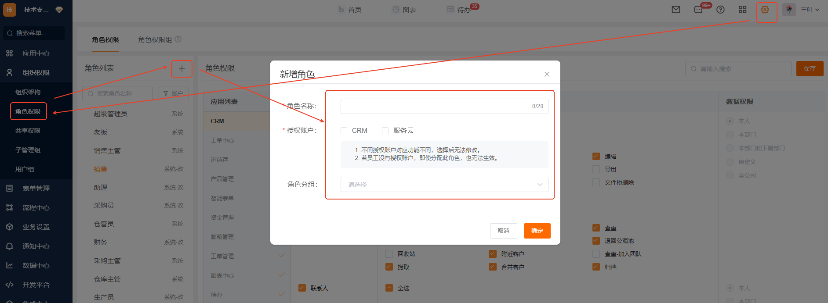Screen dimensions: 828x303
Task: Open the chat messages icon with 99+ badge
Action: [698, 10]
